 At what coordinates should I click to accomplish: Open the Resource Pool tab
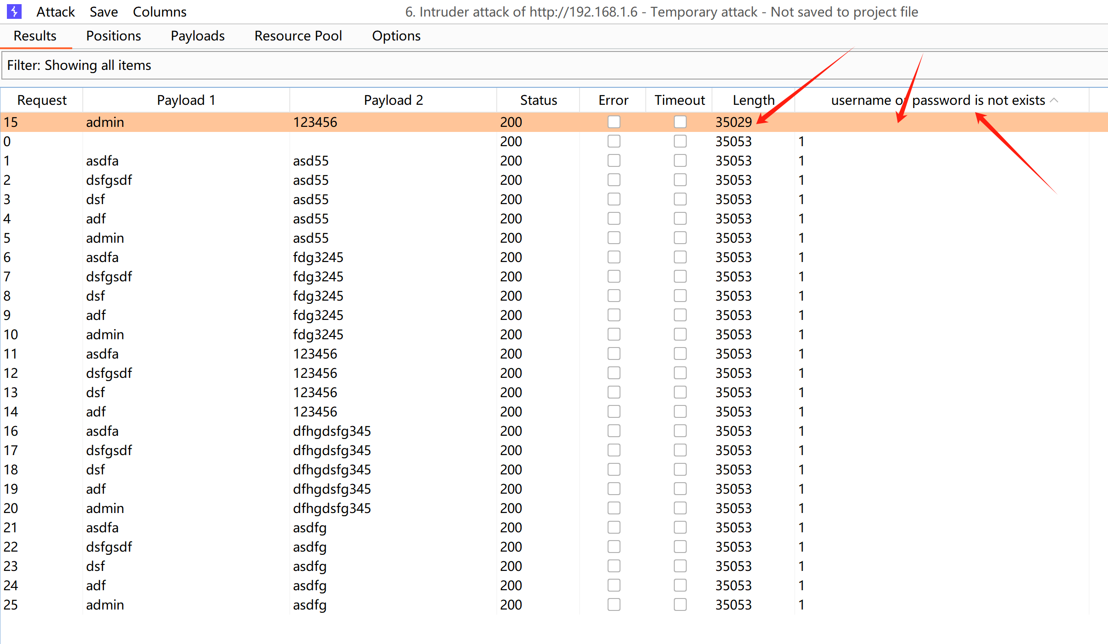(x=298, y=36)
